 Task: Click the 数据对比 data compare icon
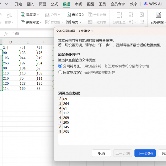coord(23,22)
